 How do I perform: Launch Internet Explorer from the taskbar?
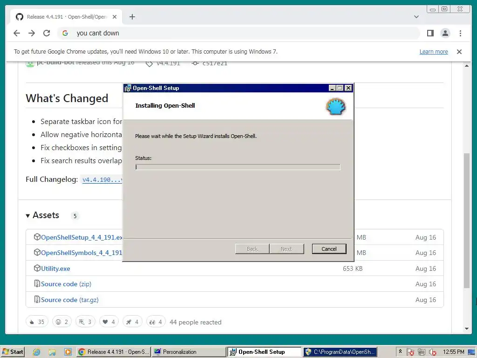coord(36,352)
